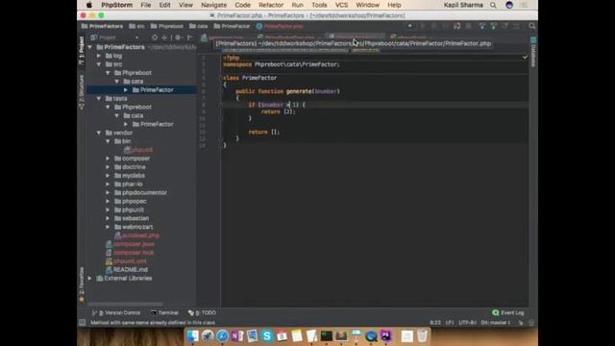Hide the Project tool window
615x346 pixels.
click(x=190, y=37)
